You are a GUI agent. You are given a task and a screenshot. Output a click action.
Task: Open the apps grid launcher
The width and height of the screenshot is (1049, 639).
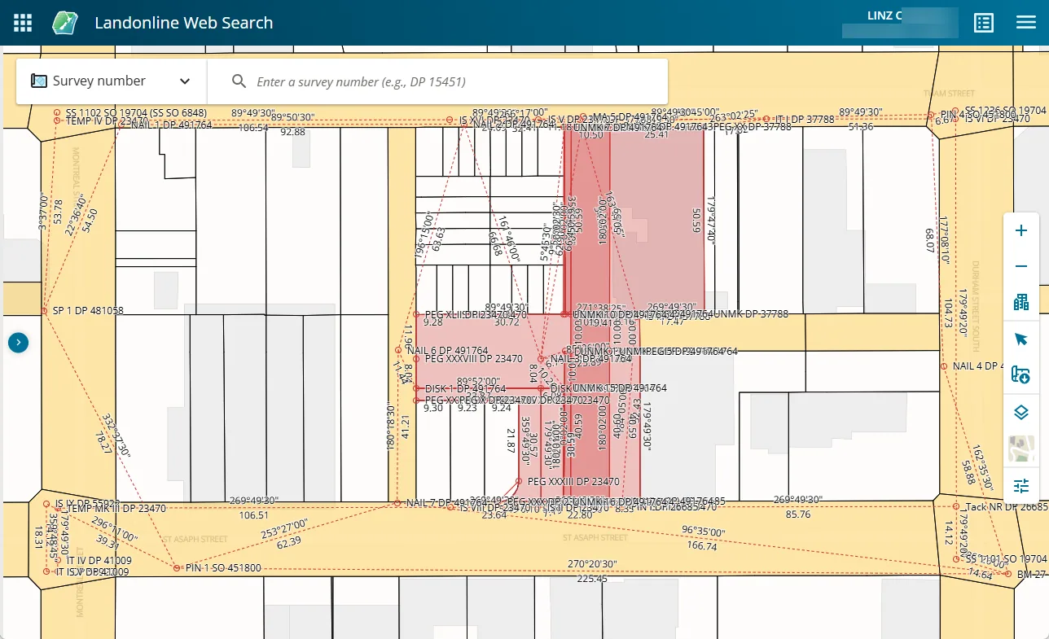[23, 23]
